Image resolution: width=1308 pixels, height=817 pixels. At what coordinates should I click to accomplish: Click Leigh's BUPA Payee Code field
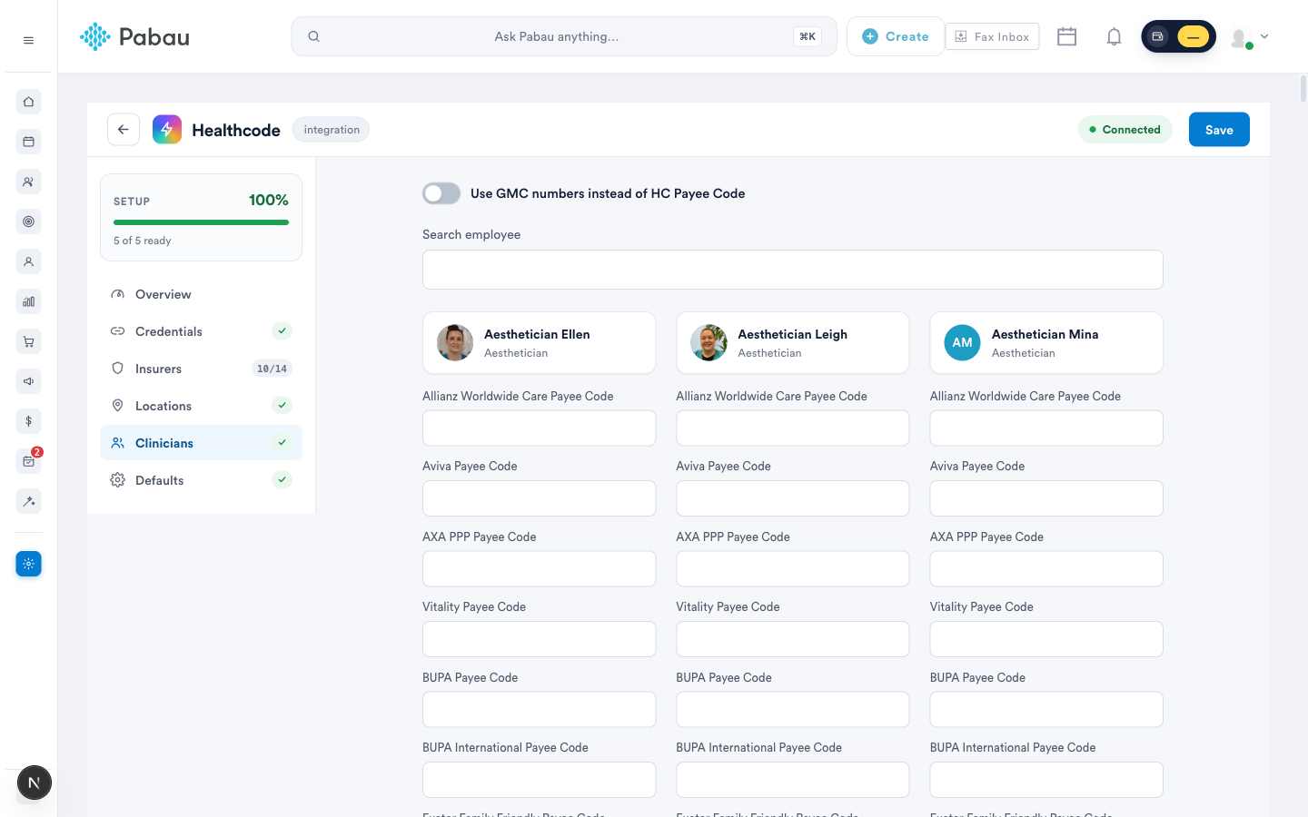(793, 709)
